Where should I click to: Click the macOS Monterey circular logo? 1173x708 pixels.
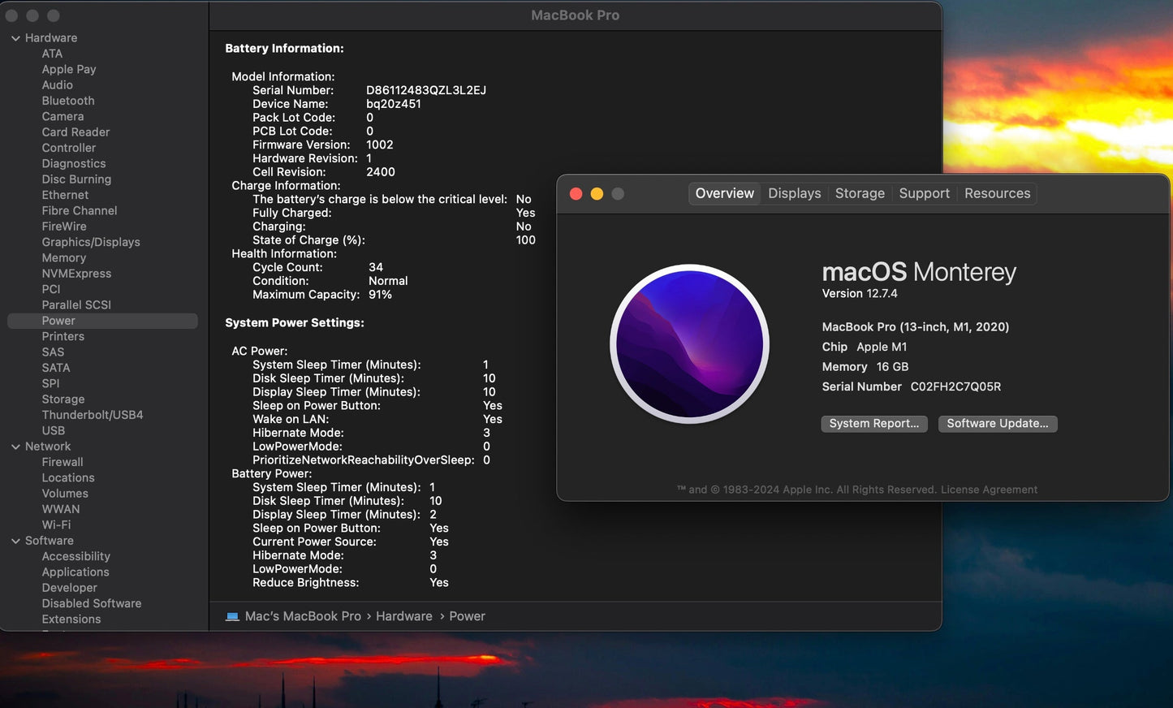pos(689,344)
